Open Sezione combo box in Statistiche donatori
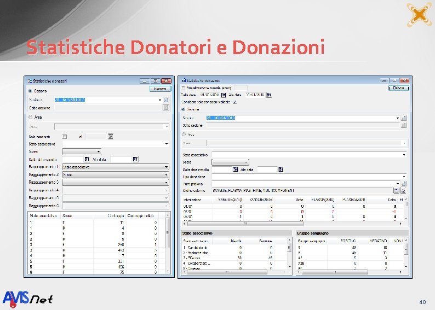435x310 pixels. [160, 100]
